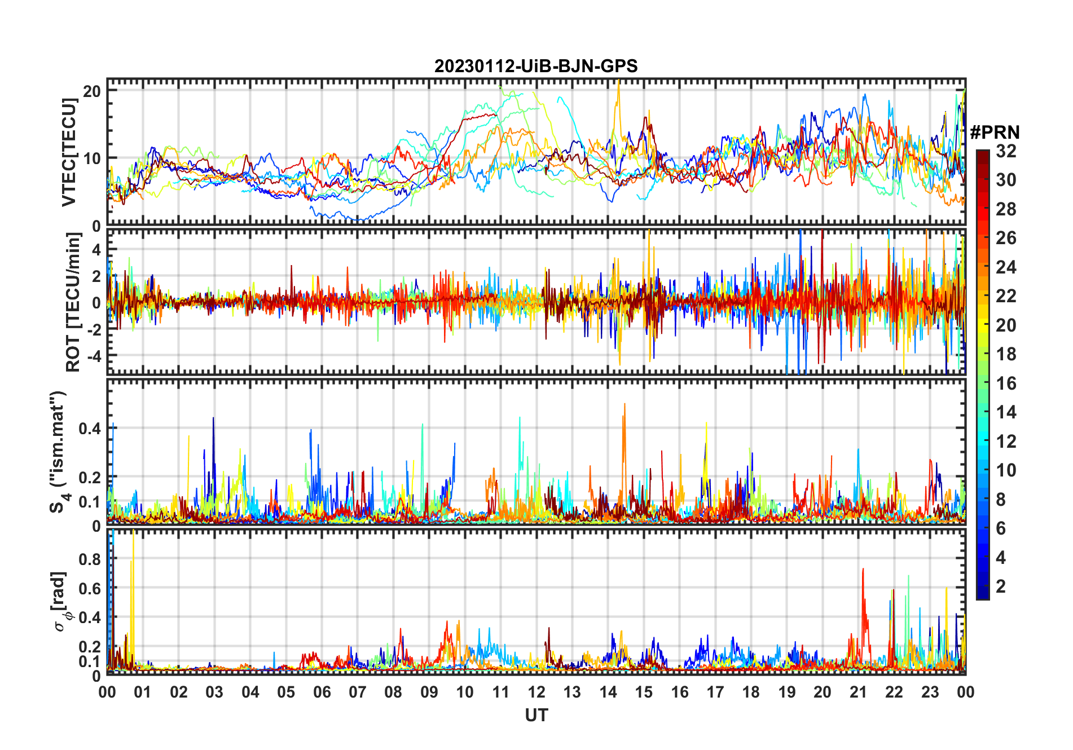Screen dimensions: 1073x750
Task: Click the PRN colorbar gradient strip
Action: [x=983, y=374]
